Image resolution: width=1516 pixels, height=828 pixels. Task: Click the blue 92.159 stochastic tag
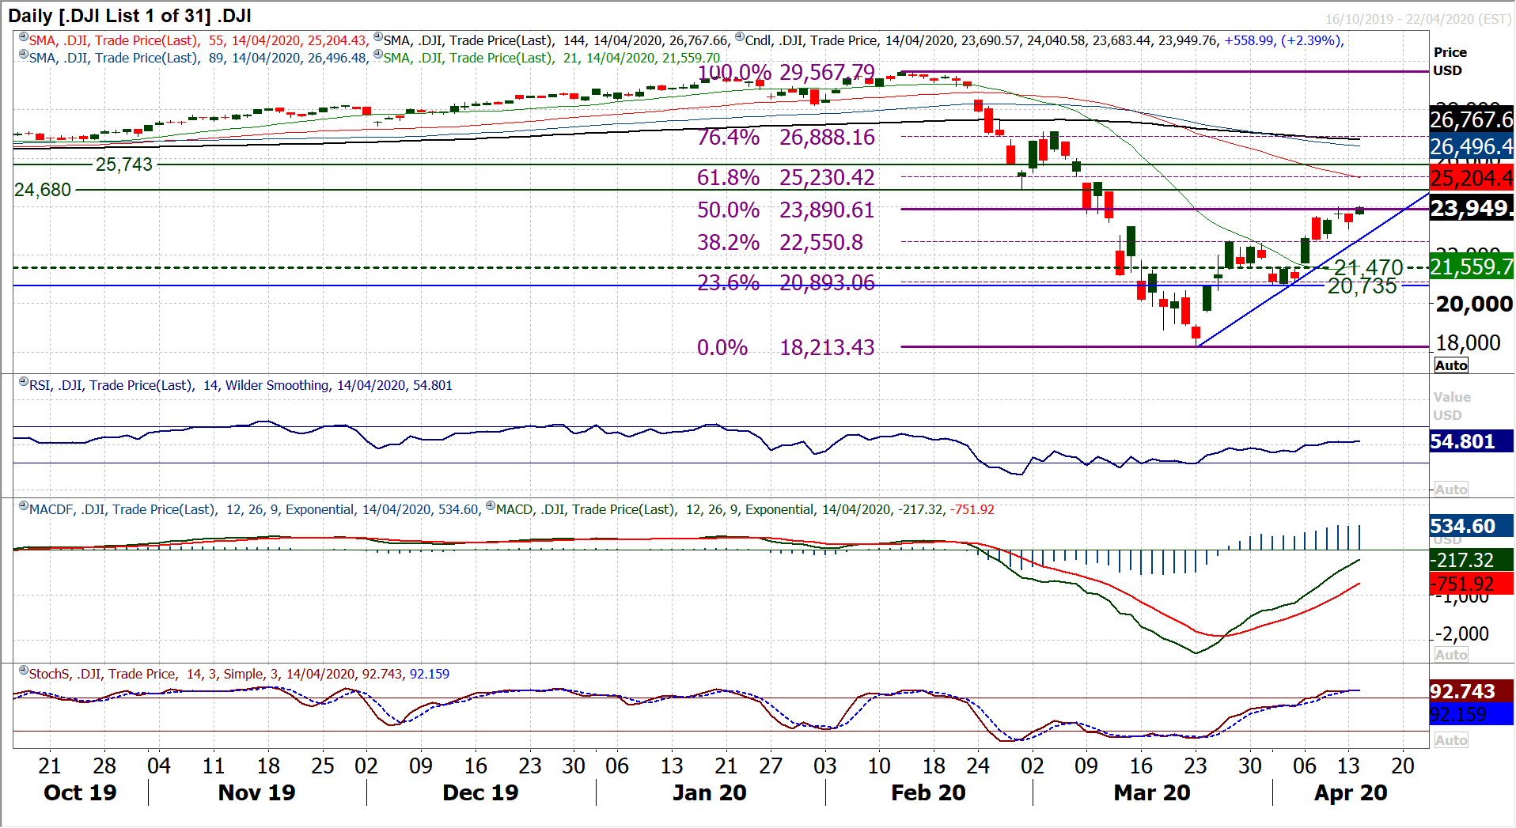(1472, 714)
